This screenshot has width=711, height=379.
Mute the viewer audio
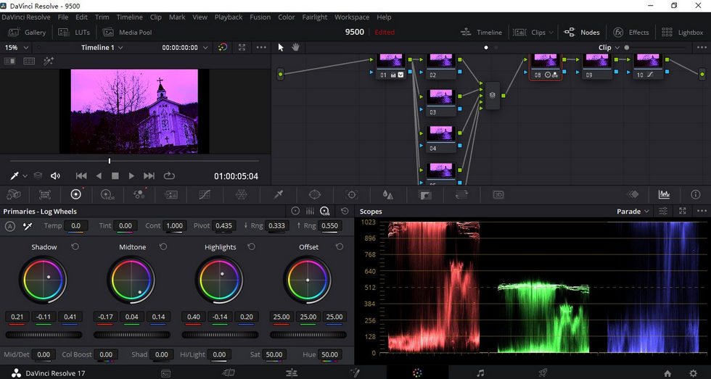55,175
